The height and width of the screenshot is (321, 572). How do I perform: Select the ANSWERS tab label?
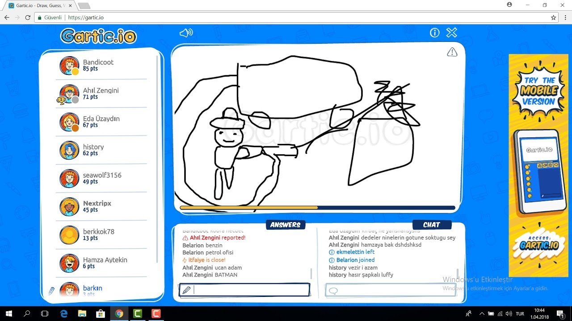286,225
